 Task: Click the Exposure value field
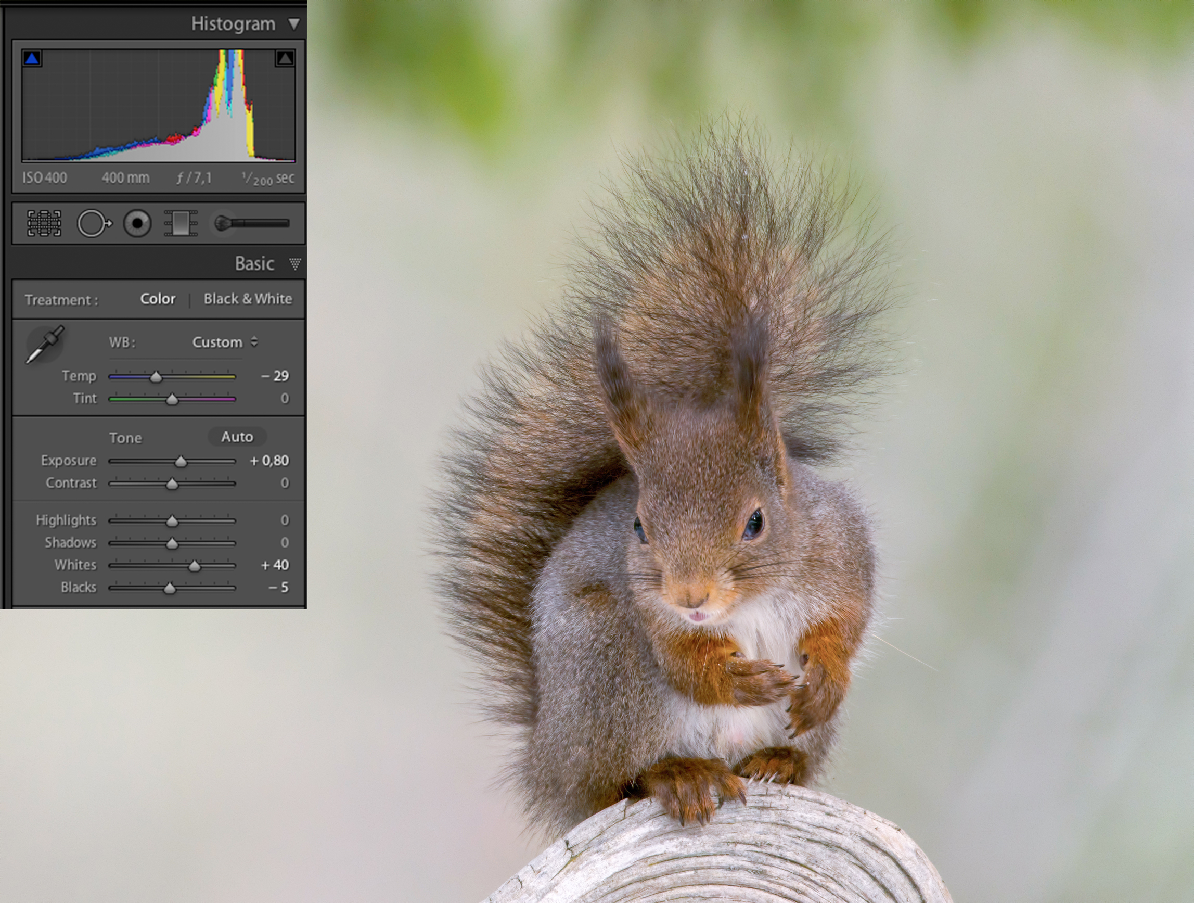click(269, 461)
